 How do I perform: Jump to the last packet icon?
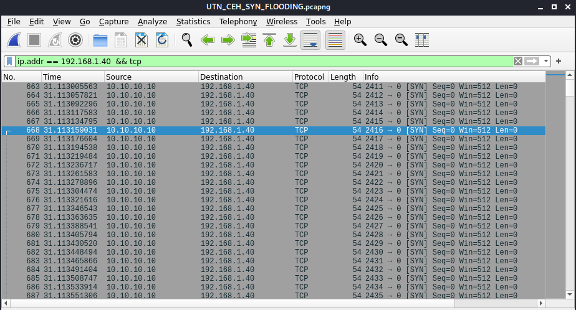coord(290,40)
